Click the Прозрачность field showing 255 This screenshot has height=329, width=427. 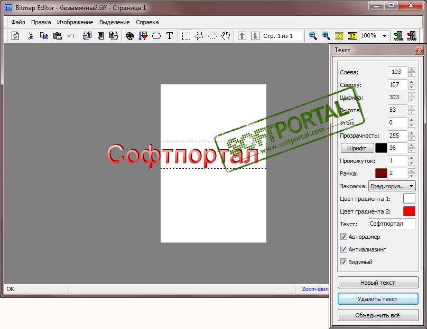pos(397,136)
